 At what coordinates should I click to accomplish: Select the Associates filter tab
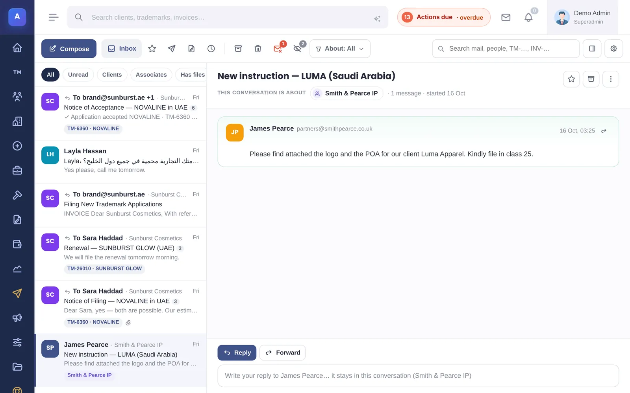(x=151, y=75)
